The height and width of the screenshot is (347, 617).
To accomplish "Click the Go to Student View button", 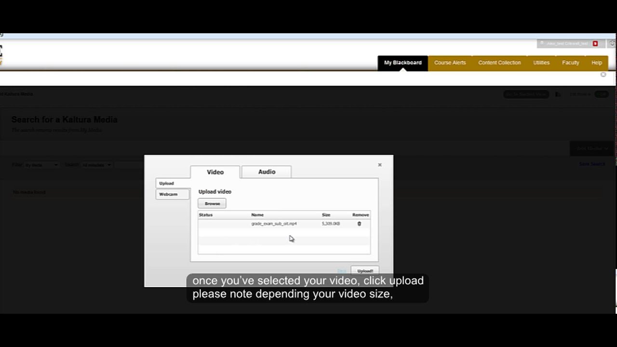I will [x=526, y=94].
